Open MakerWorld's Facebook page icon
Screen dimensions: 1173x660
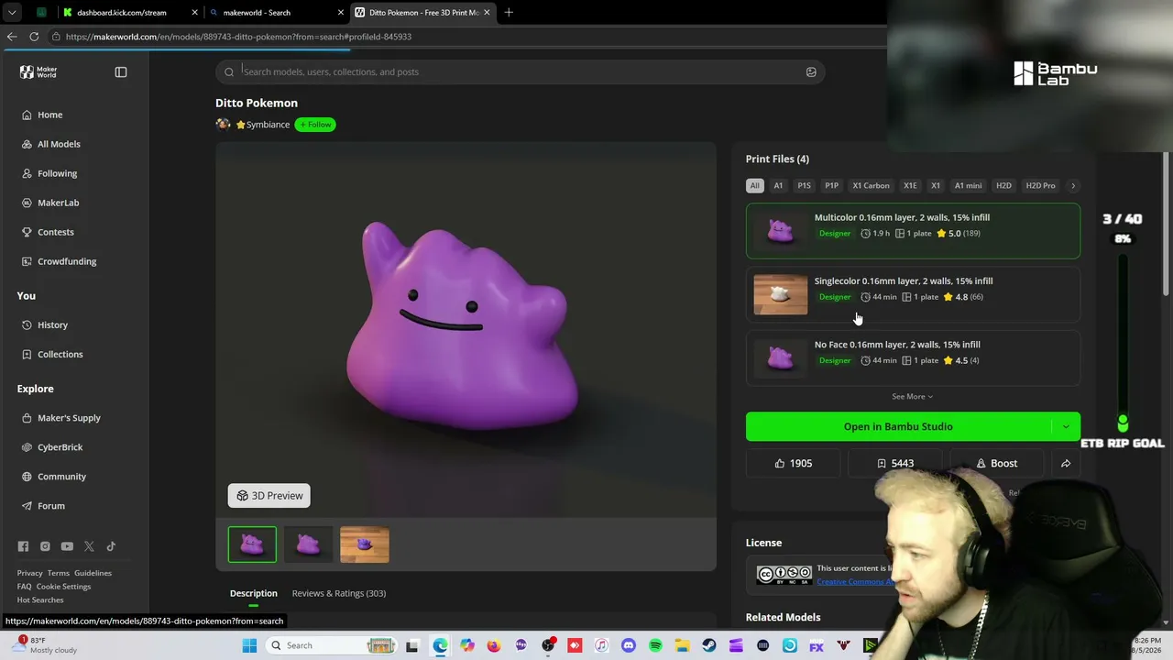point(23,546)
